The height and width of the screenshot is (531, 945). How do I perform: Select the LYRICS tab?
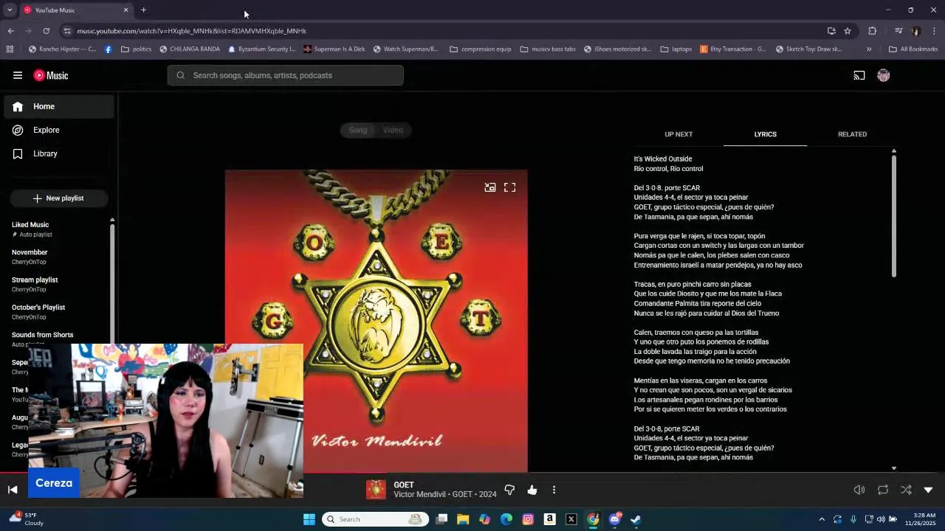pos(765,134)
